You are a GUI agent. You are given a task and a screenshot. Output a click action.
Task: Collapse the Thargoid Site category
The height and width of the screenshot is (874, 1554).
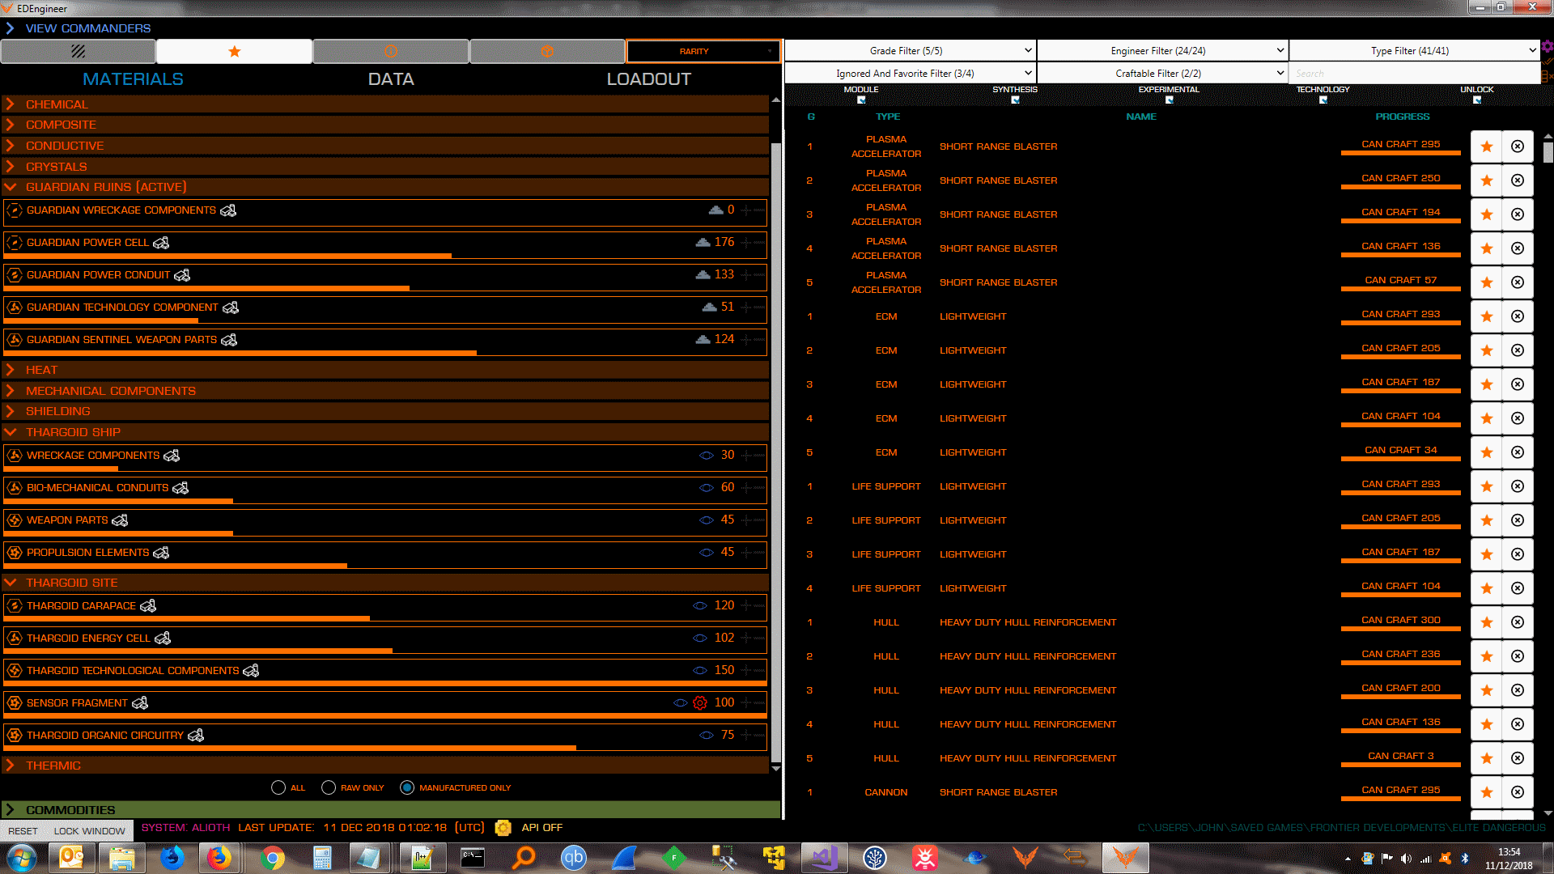tap(71, 583)
